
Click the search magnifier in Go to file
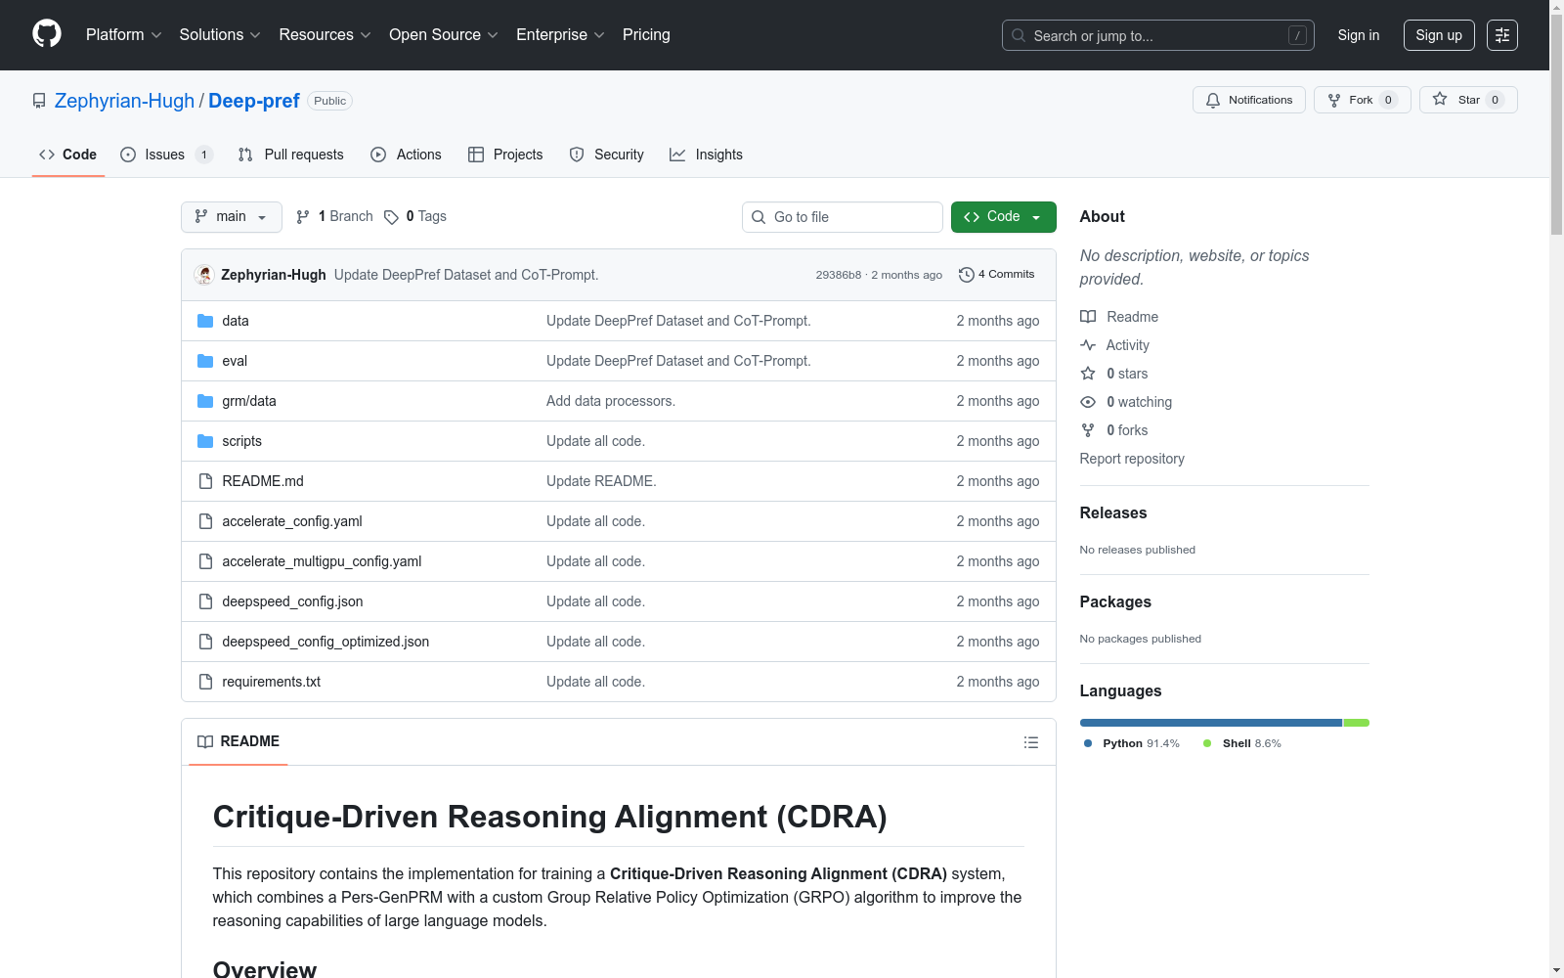759,217
